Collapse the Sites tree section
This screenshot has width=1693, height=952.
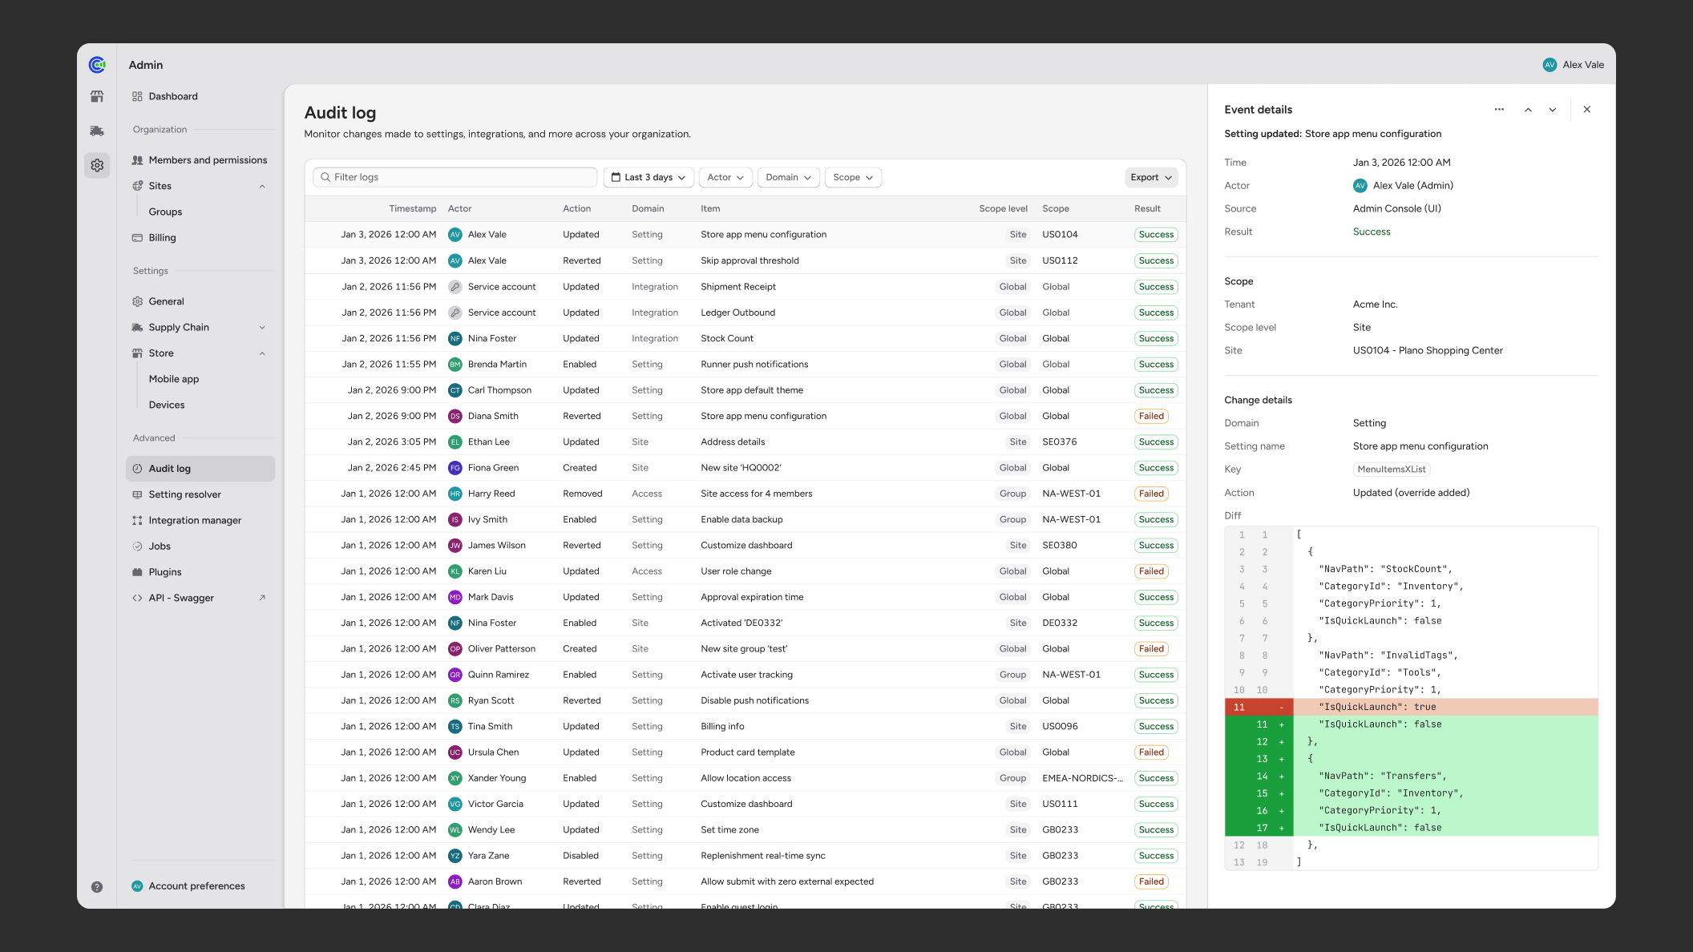[262, 186]
